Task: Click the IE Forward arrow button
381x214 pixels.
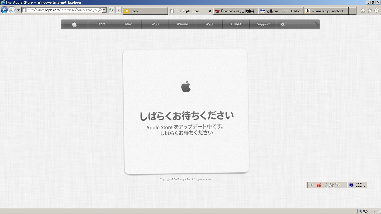Action: [12, 10]
